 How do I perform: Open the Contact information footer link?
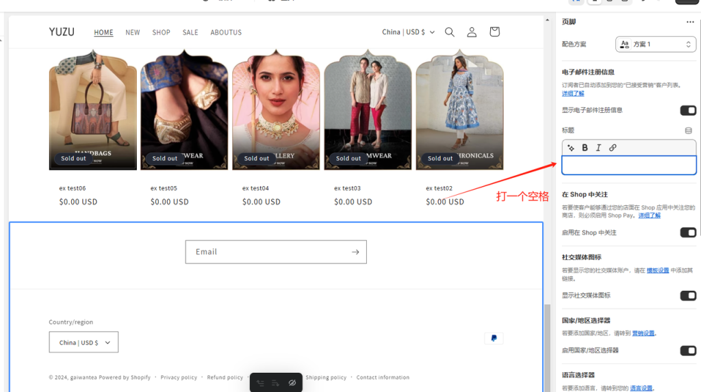click(383, 378)
